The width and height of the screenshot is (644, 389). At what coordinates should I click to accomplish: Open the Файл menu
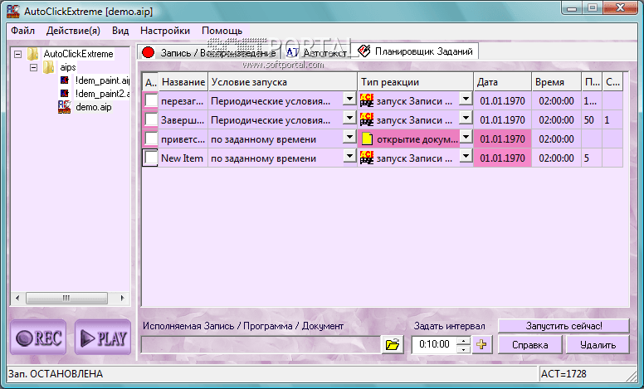coord(22,31)
